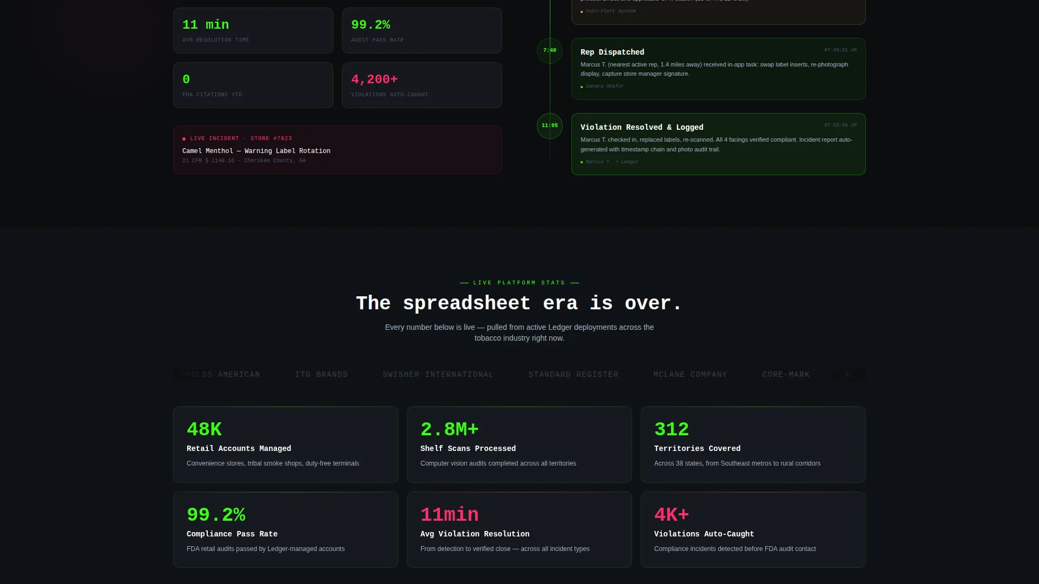The width and height of the screenshot is (1039, 584).
Task: Click the 11 min Avg Resolution Time tile
Action: point(253,30)
